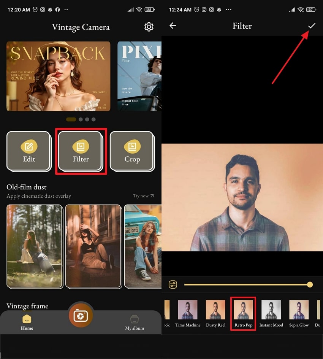
Task: Open the Crop tool card
Action: point(132,151)
